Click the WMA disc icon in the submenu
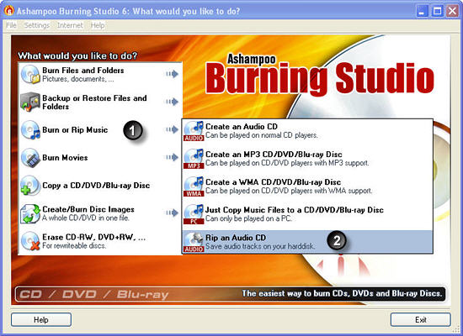Viewport: 463px width, 336px height. [x=194, y=186]
